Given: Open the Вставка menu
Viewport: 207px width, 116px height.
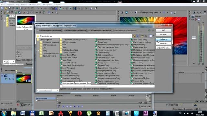Looking at the screenshot, I should pos(24,5).
